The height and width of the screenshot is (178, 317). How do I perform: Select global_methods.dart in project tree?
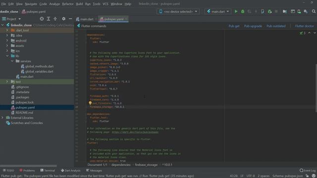coord(39,66)
